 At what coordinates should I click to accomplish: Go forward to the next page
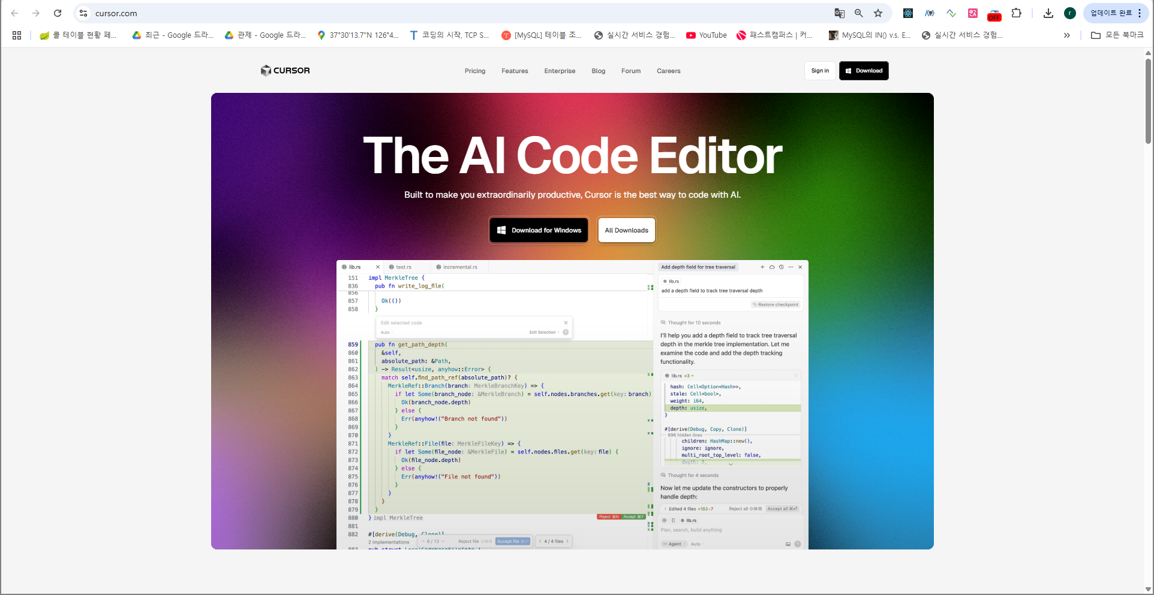pos(36,13)
